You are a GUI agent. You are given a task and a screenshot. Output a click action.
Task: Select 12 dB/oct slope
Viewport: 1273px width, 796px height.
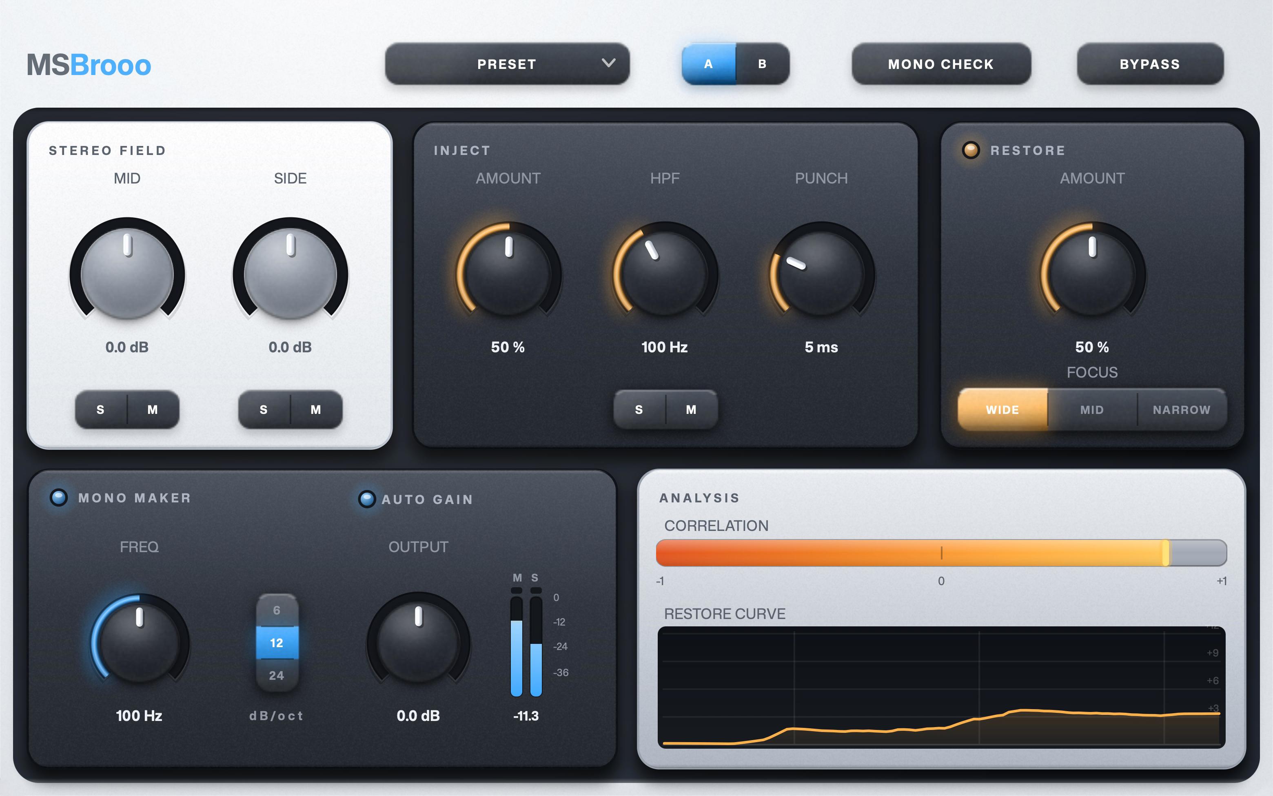(277, 643)
